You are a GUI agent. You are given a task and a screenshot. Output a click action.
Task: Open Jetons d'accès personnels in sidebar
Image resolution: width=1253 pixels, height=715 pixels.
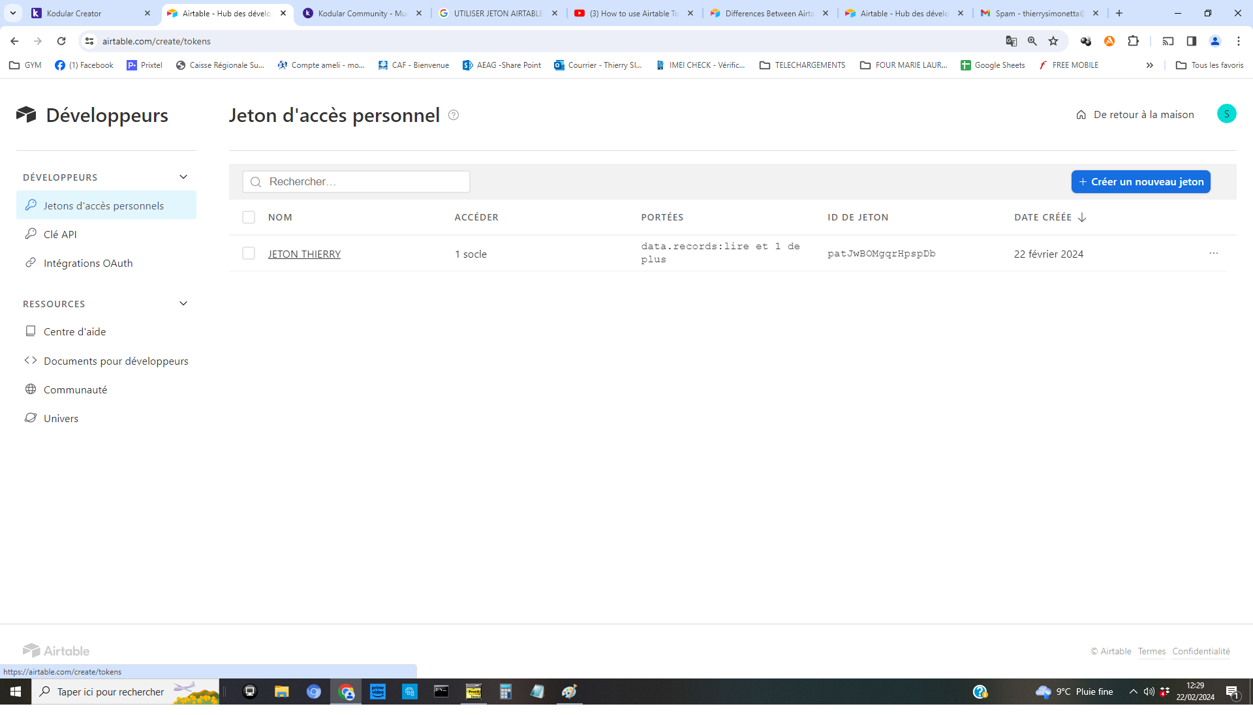point(104,205)
